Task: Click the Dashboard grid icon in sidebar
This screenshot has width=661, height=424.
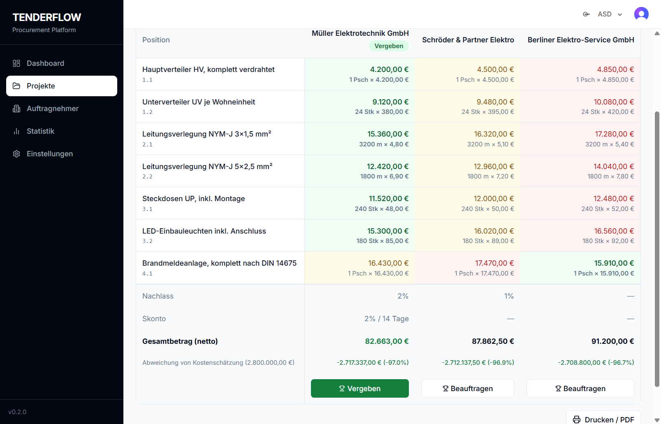Action: tap(16, 63)
